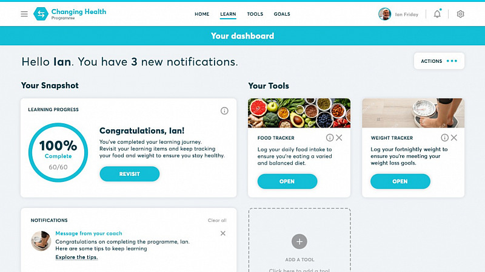Viewport: 485px width, 272px height.
Task: Open Ian Friday's profile avatar
Action: 384,14
